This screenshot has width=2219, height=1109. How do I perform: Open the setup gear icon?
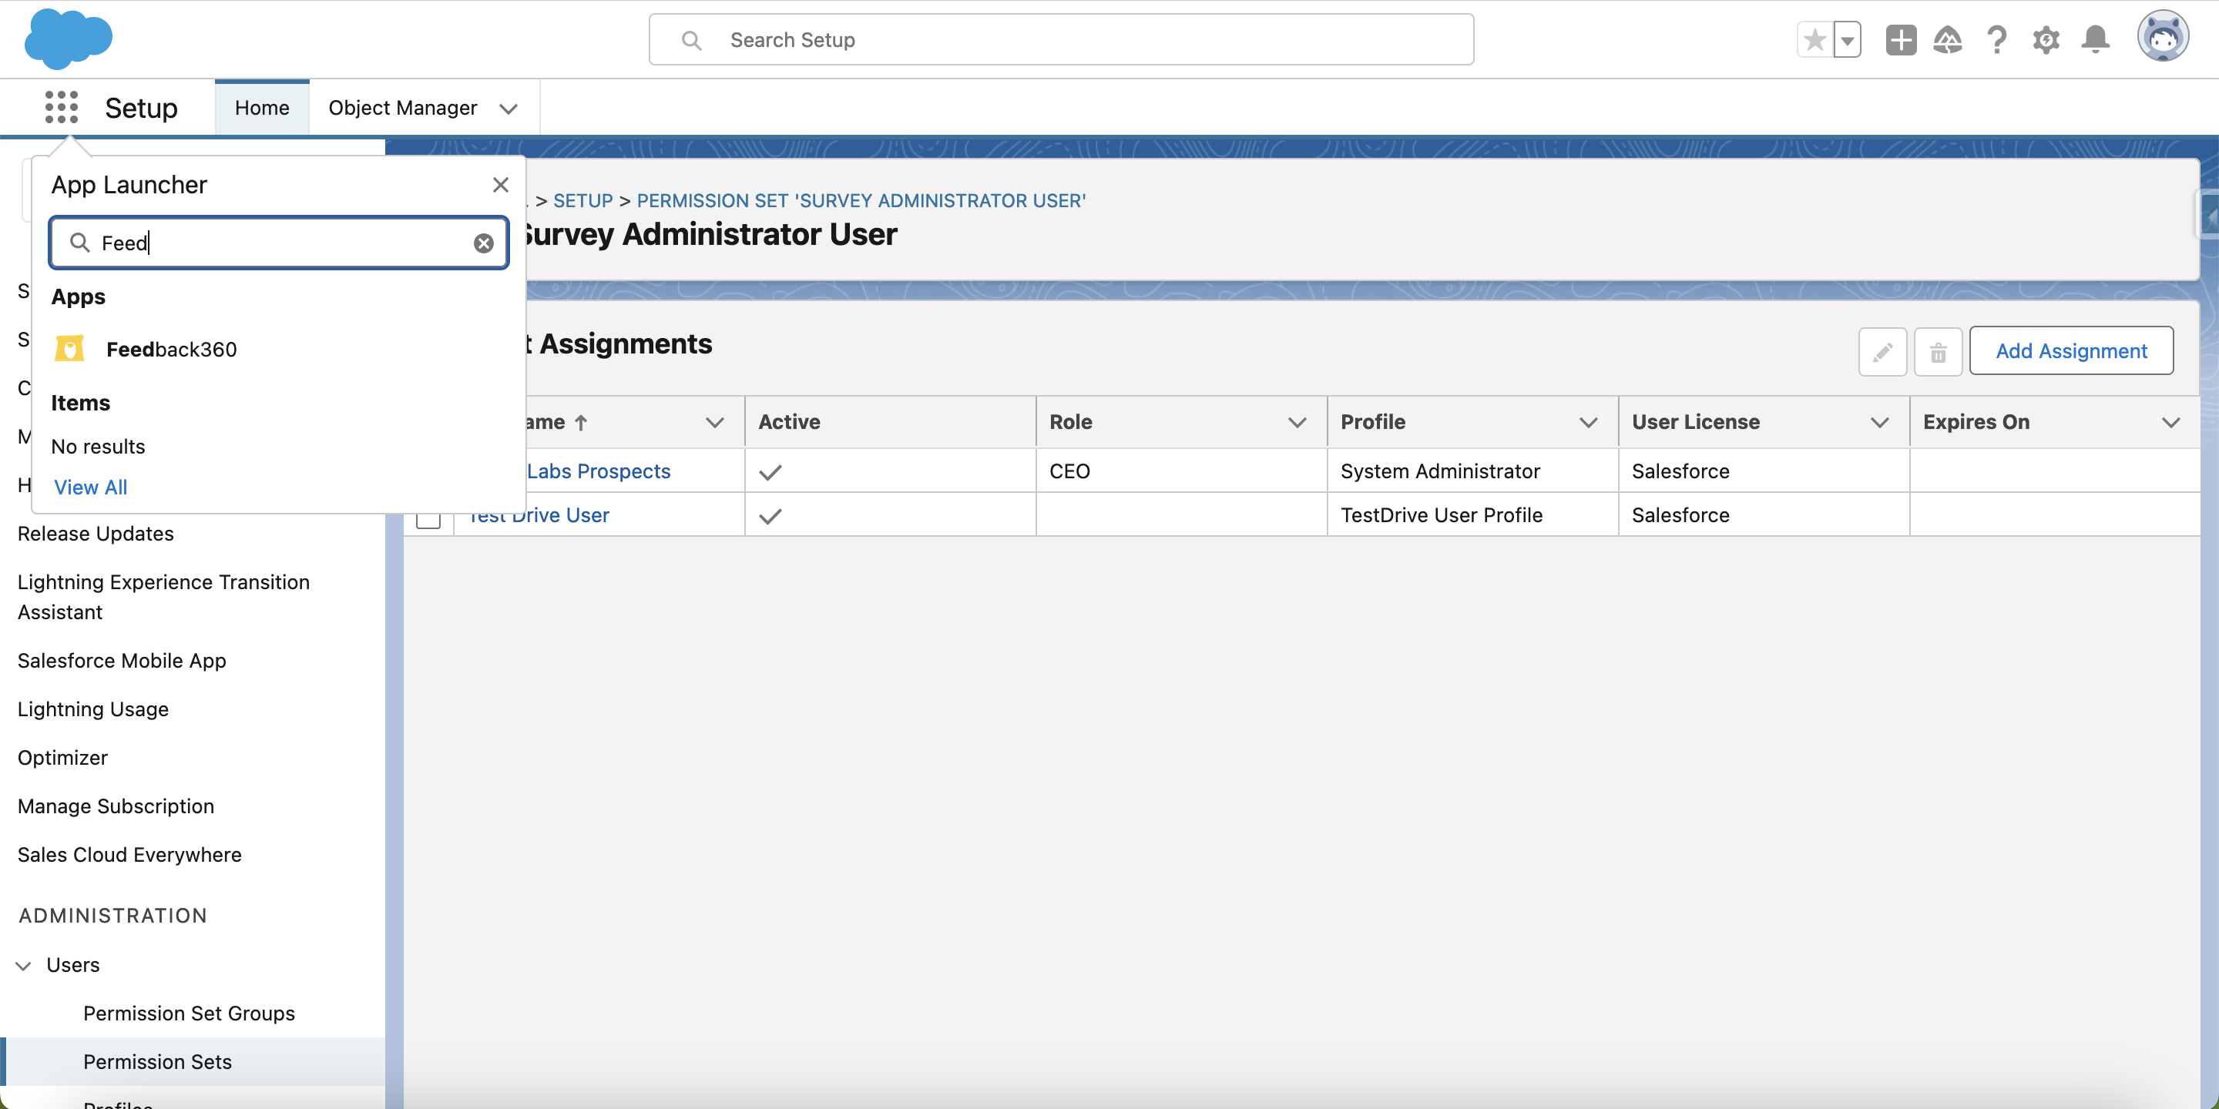(x=2046, y=39)
